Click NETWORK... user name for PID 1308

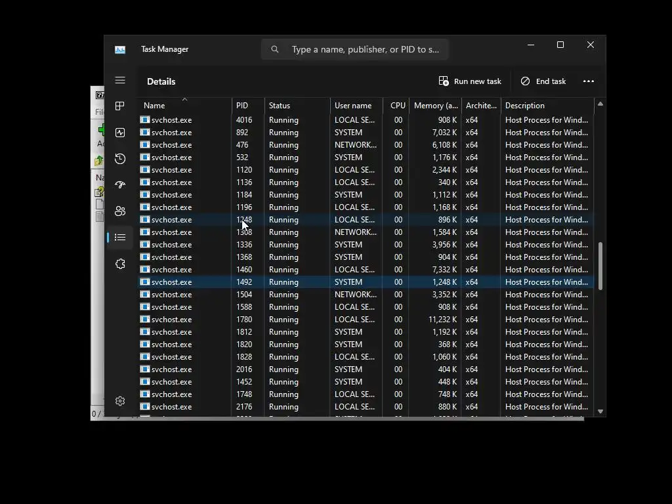pos(355,232)
